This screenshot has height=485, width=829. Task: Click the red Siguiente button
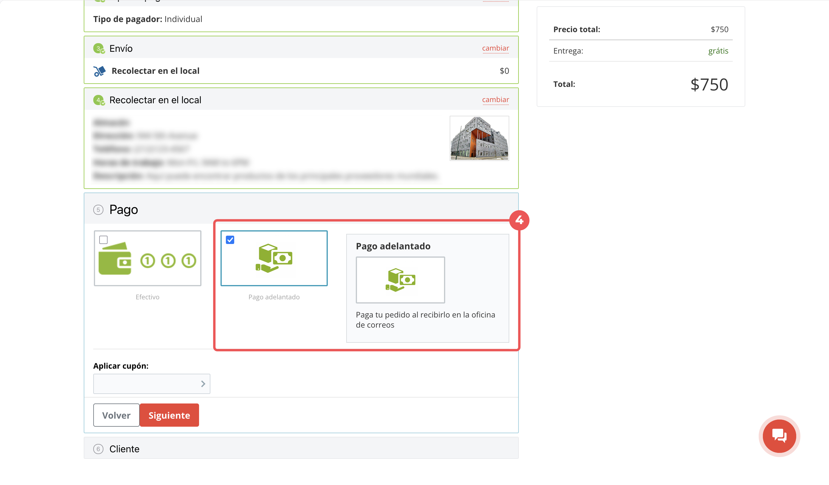(x=169, y=415)
